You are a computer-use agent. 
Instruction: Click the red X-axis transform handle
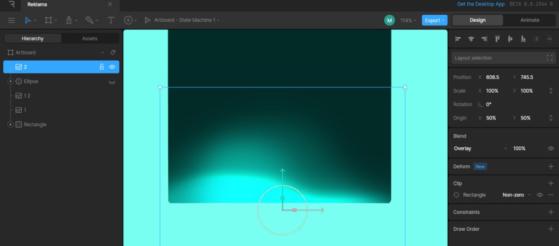[x=294, y=211]
